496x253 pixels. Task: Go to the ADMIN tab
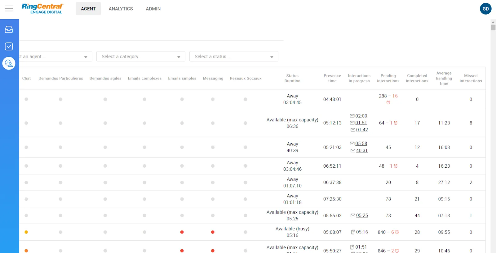click(x=153, y=9)
